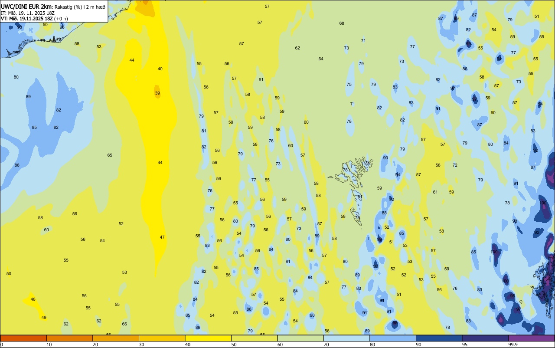Click the 0–10 dark orange legend swatch
This screenshot has height=348, width=555.
coord(23,338)
